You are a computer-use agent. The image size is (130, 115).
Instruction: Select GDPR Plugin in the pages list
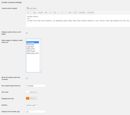coord(33,51)
